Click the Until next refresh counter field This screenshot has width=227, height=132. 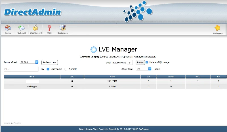[130, 62]
